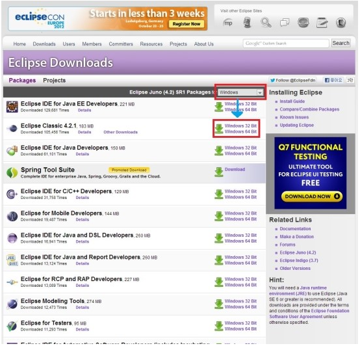Image resolution: width=360 pixels, height=346 pixels.
Task: Click the Eclipse IDE for Java EE package icon
Action: pos(12,107)
